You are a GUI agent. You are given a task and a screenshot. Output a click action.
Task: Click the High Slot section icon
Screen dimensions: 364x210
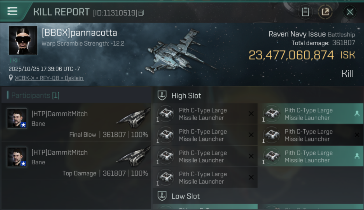tap(162, 95)
